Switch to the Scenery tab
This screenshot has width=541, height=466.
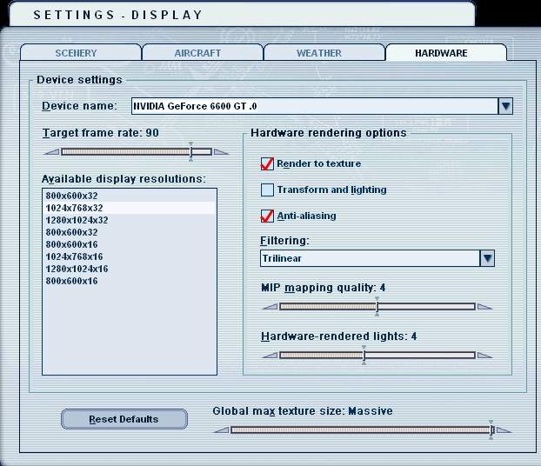[81, 53]
